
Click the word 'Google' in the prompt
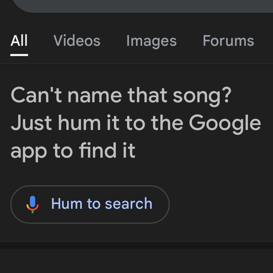tap(225, 123)
